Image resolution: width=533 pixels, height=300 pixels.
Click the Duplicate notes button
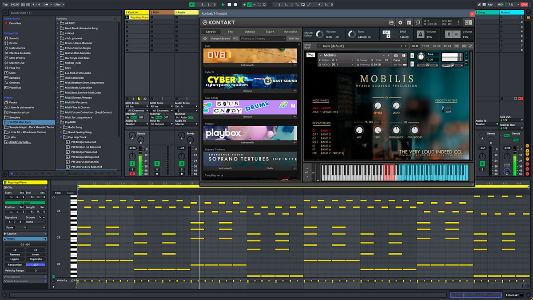(x=36, y=259)
